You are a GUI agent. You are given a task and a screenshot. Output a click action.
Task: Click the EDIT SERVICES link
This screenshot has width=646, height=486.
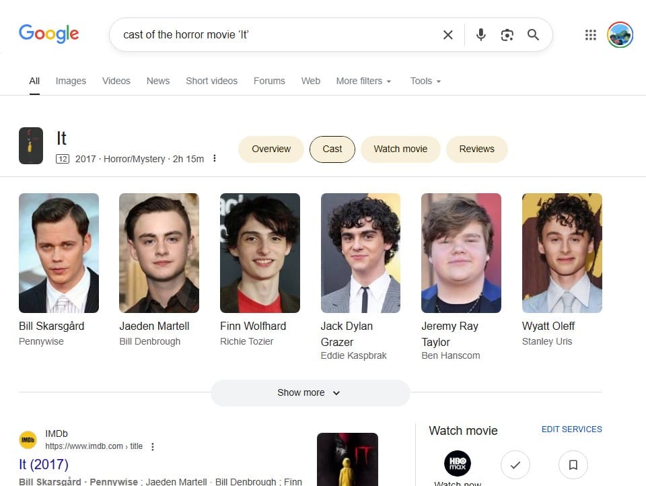click(571, 429)
